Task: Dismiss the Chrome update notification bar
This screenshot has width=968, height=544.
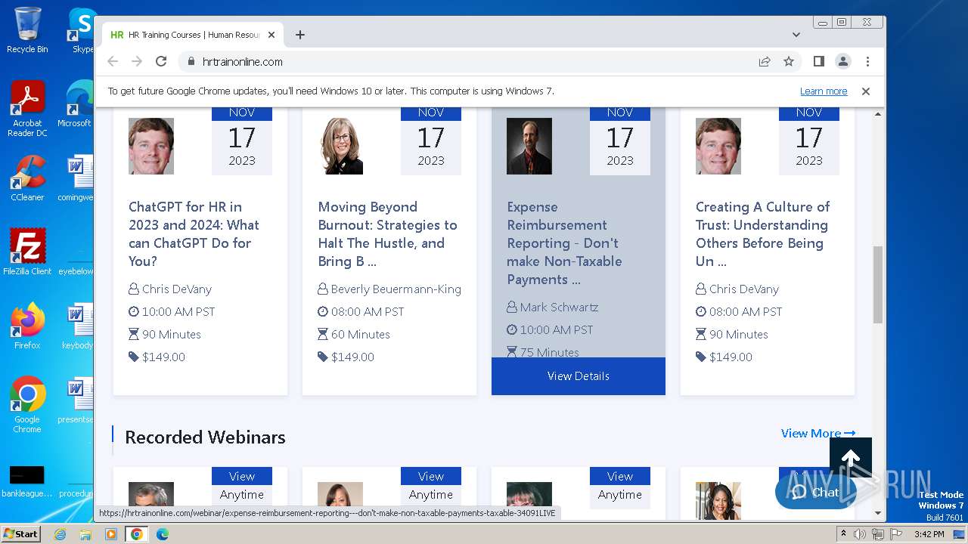Action: point(866,91)
